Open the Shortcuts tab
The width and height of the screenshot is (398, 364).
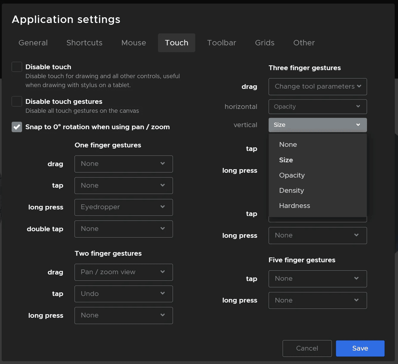(x=84, y=43)
